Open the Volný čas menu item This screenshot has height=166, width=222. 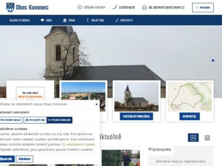pos(95,20)
